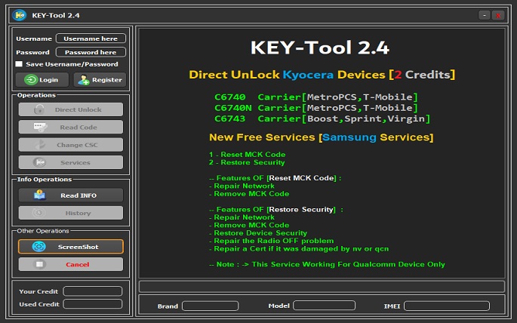Screen dimensions: 517x323
Task: Log in with the Login button
Action: point(42,80)
